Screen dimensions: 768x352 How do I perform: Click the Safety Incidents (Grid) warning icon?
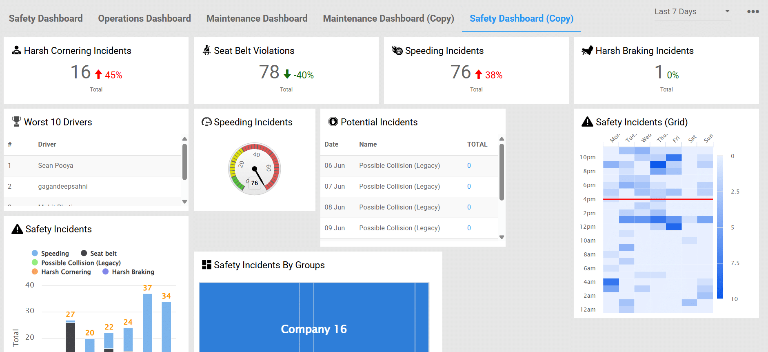tap(587, 122)
